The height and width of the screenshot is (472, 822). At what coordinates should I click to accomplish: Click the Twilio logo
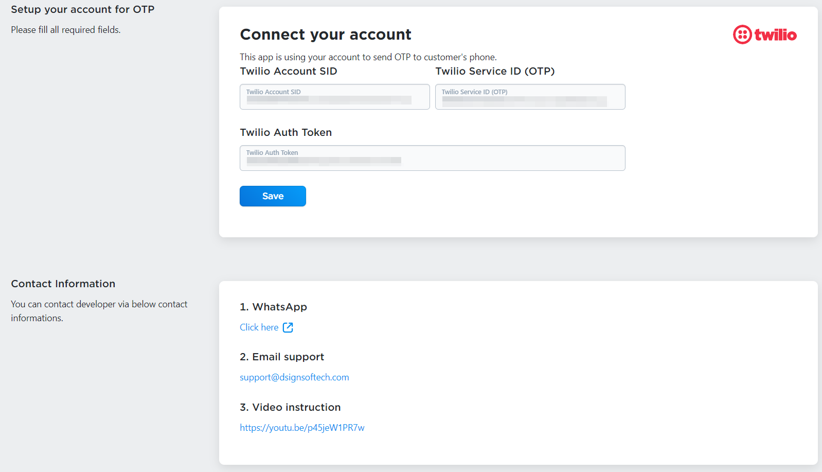click(x=765, y=34)
